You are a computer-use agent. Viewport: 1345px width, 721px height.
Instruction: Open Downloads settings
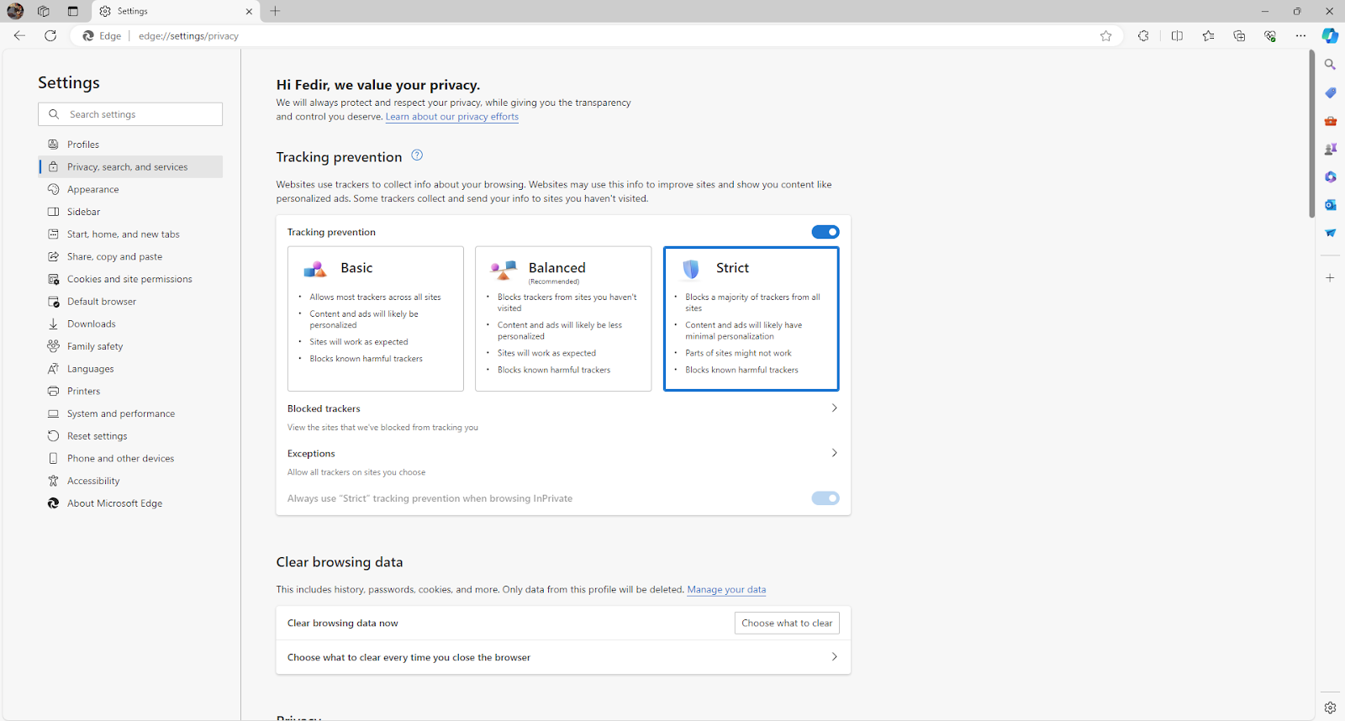130,324
